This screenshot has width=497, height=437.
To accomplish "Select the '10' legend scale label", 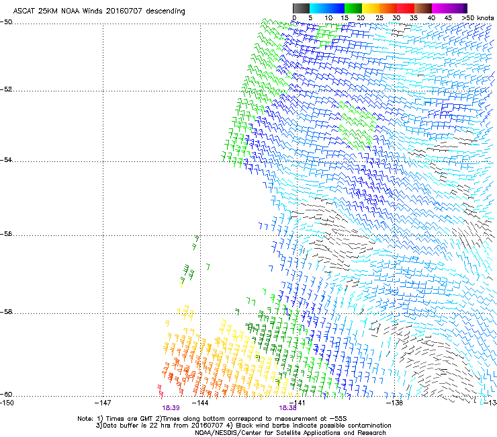I will (328, 17).
